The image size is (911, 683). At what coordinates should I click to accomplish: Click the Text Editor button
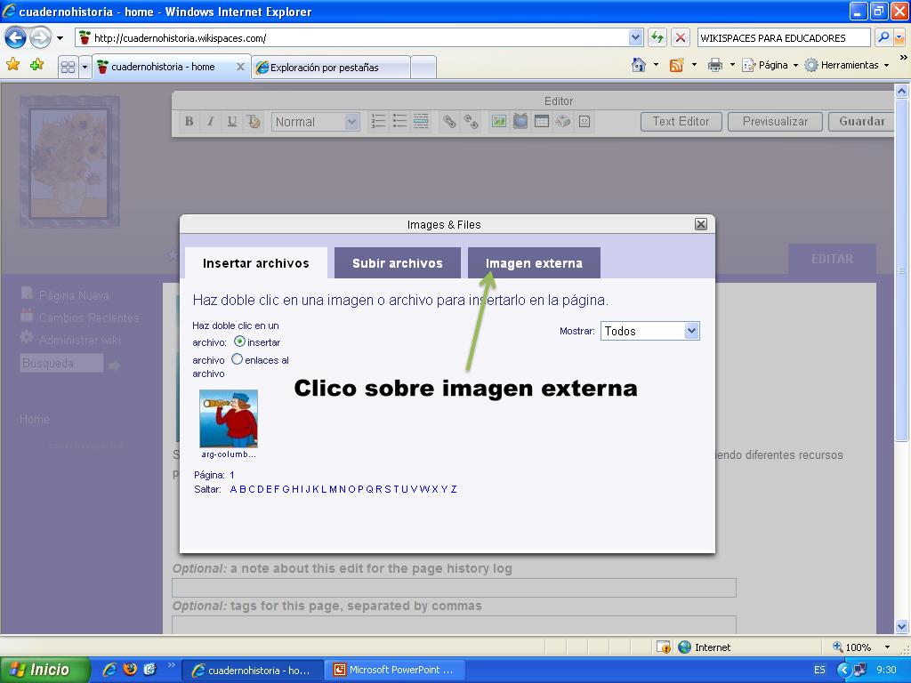pyautogui.click(x=681, y=121)
